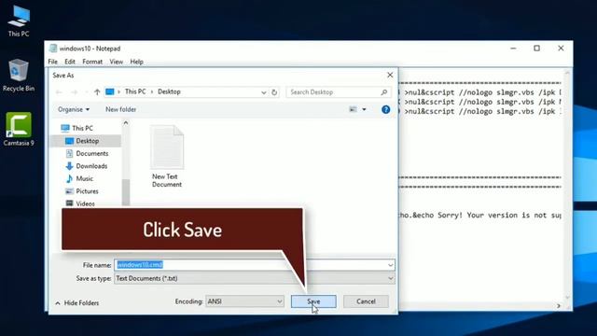The image size is (597, 336).
Task: Maximize the Notepad window
Action: (x=537, y=49)
